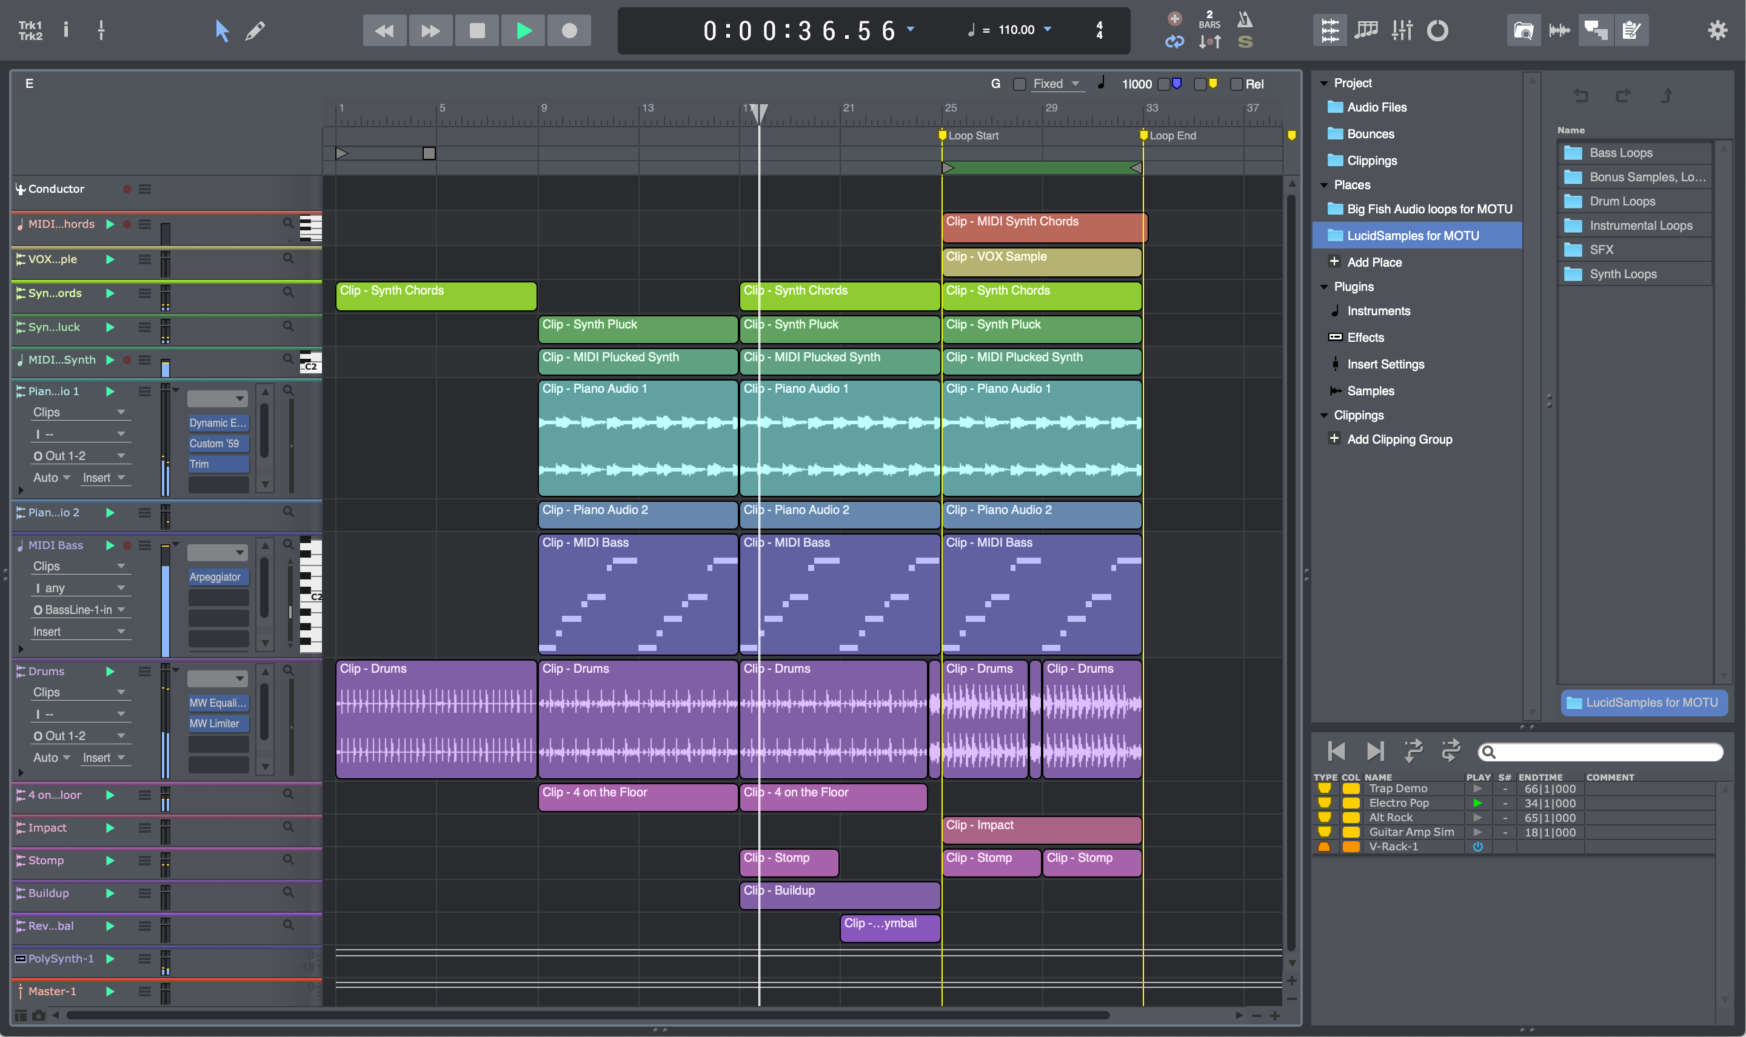
Task: Open tempo dropdown next to 110.00
Action: click(1047, 29)
